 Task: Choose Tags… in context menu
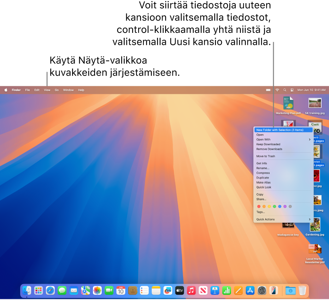(284, 212)
